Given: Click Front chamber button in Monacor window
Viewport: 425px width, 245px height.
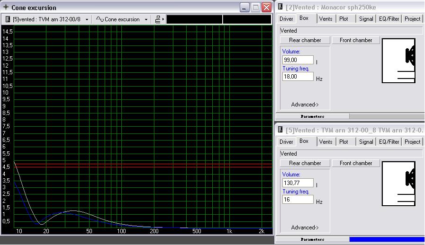Looking at the screenshot, I should pos(356,40).
